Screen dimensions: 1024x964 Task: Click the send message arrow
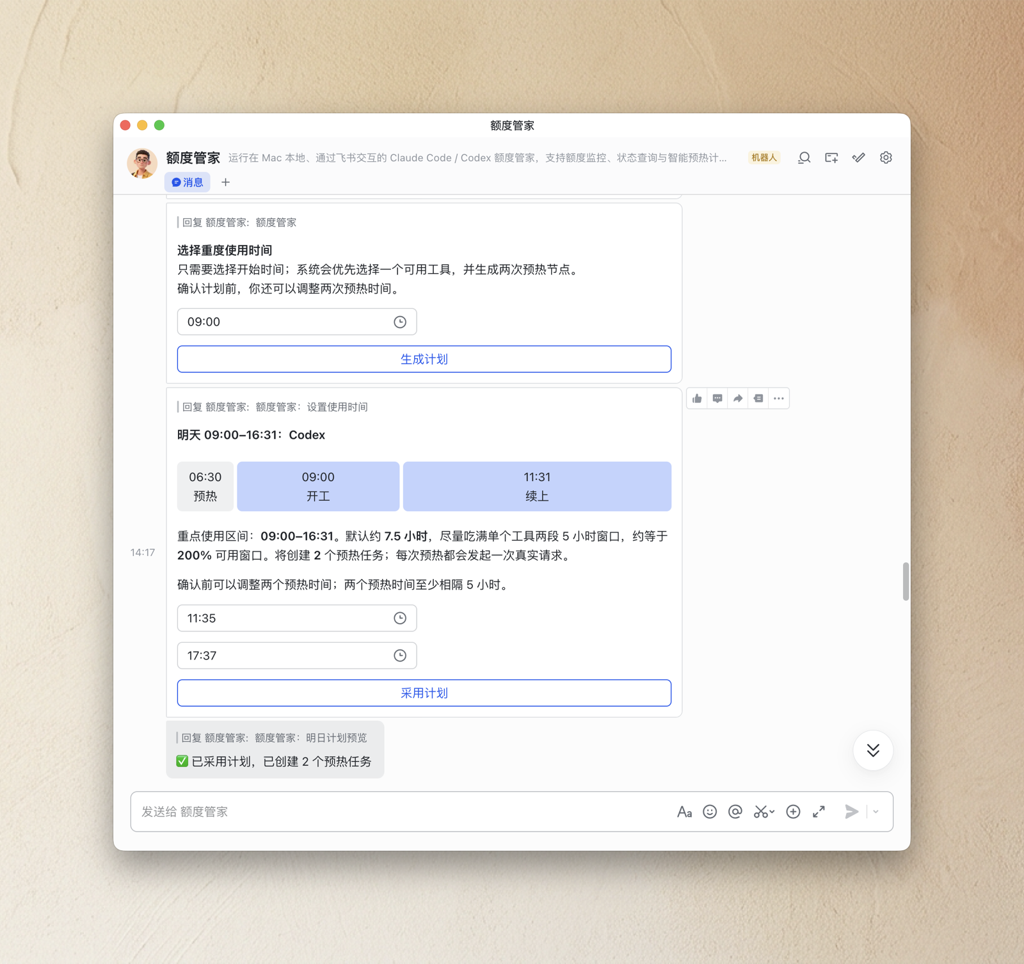point(851,812)
